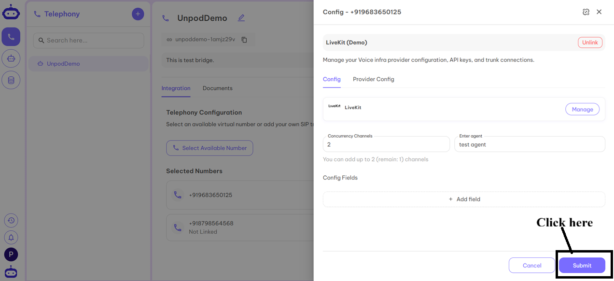Viewport: 614px width, 281px height.
Task: Open the Documents tab for UnpodDemo
Action: pyautogui.click(x=217, y=88)
